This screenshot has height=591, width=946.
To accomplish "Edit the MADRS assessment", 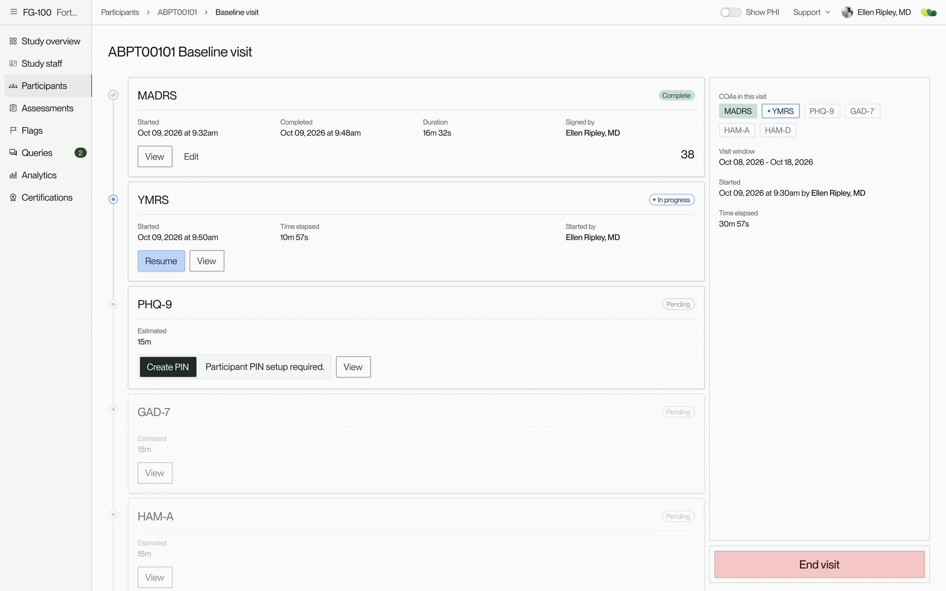I will point(191,156).
